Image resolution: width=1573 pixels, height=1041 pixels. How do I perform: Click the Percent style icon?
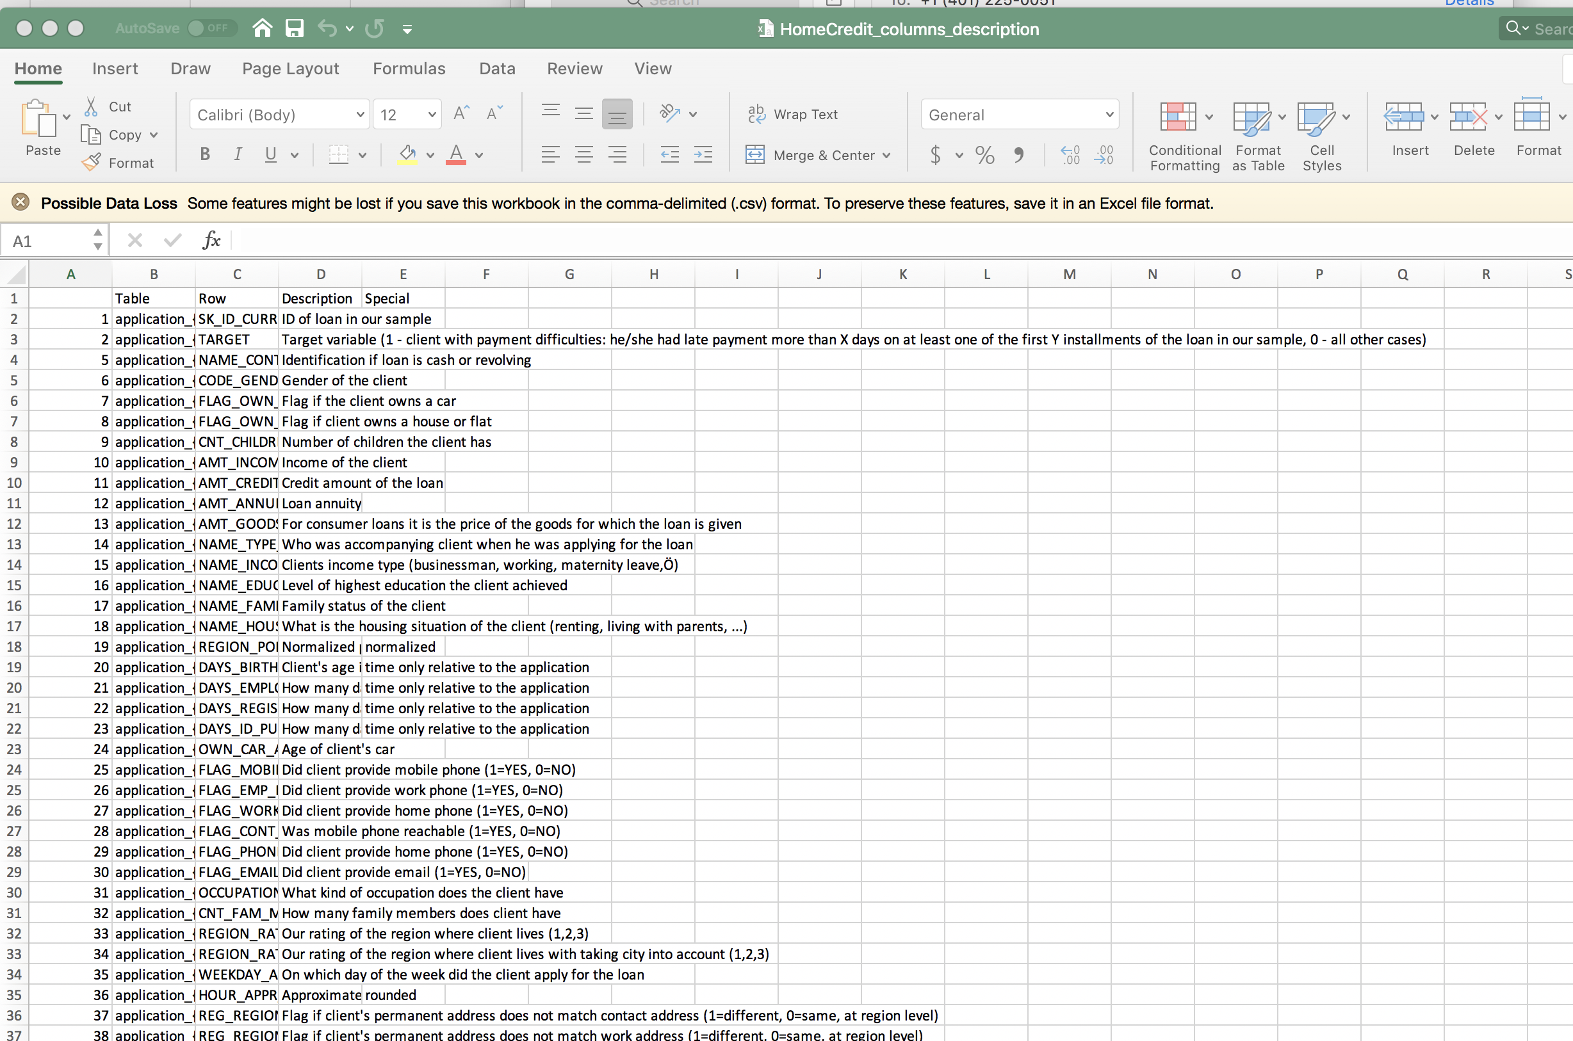[984, 156]
